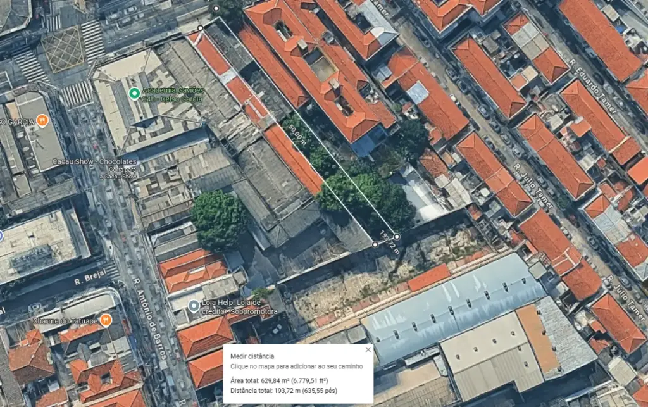Viewport: 648px width, 407px height.
Task: Select the orange restaurant pin beside SO GARCIA
Action: point(42,120)
